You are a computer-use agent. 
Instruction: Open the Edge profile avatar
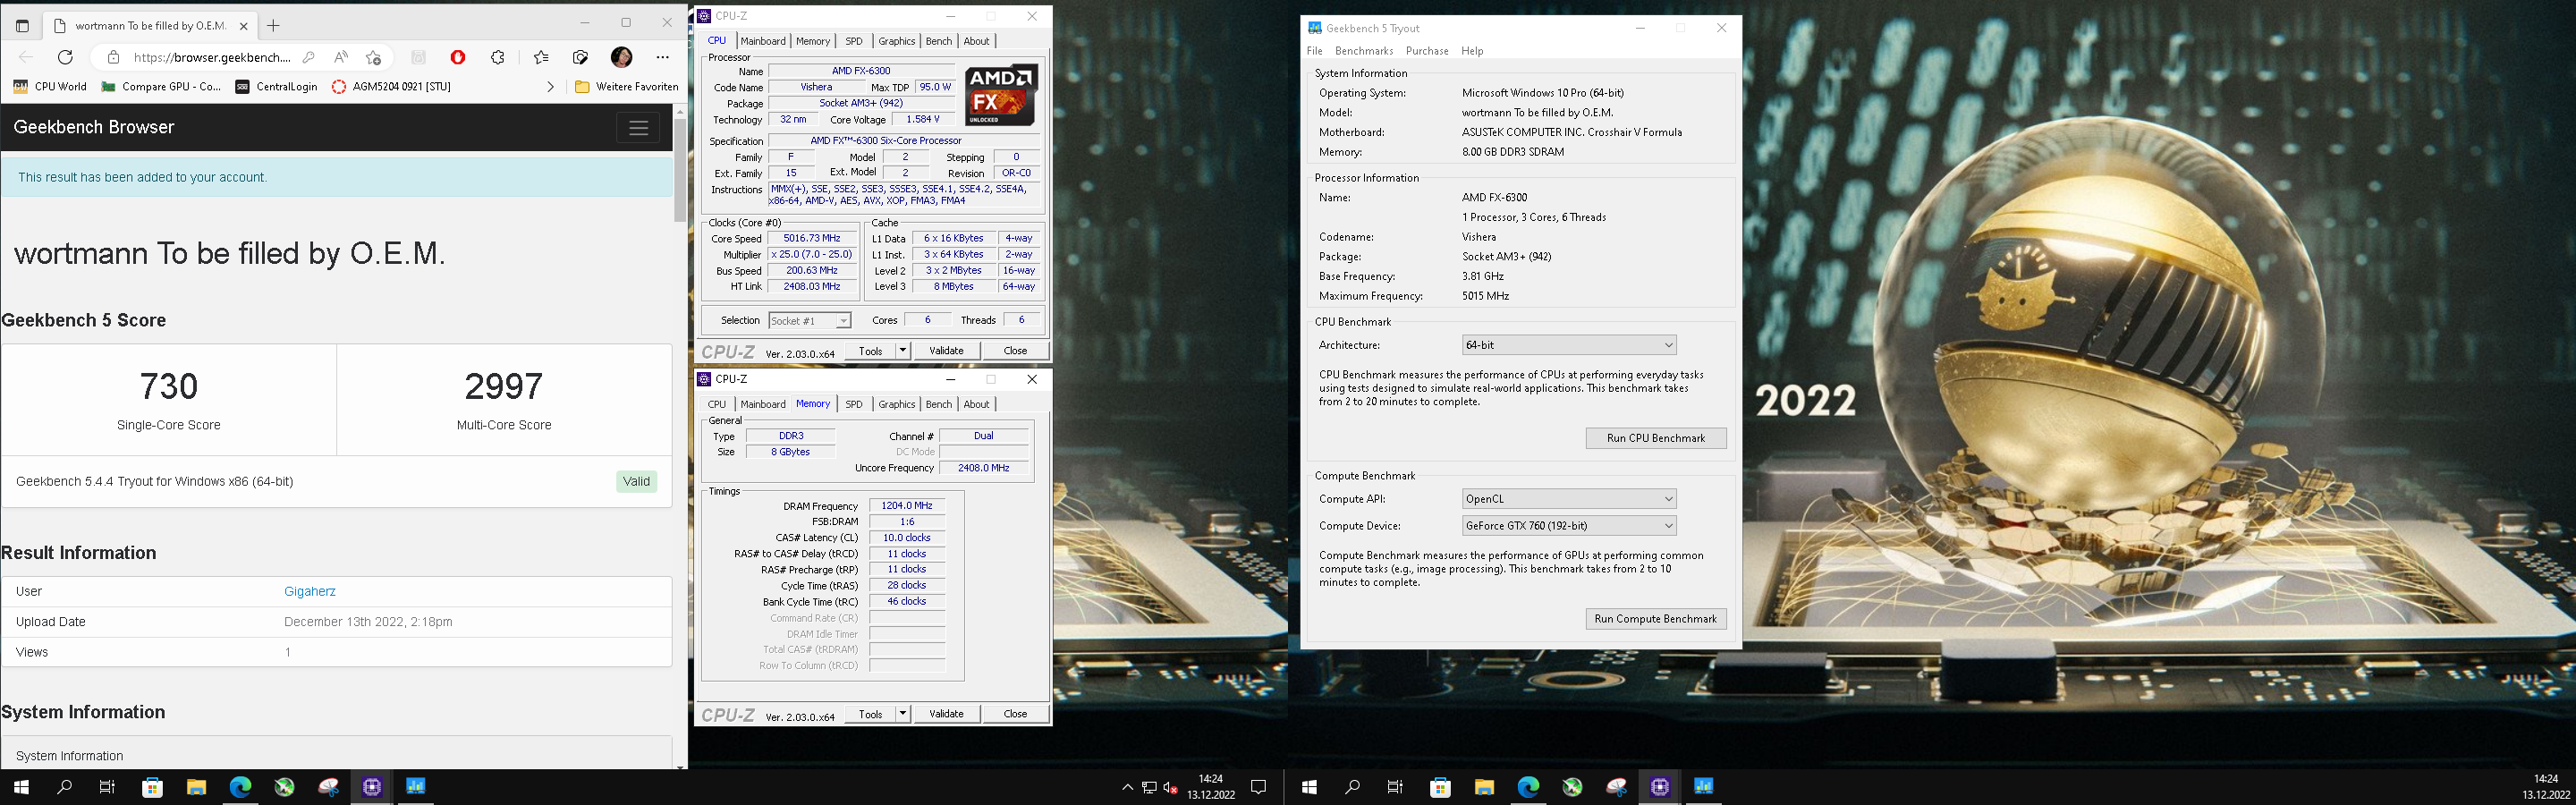point(621,57)
